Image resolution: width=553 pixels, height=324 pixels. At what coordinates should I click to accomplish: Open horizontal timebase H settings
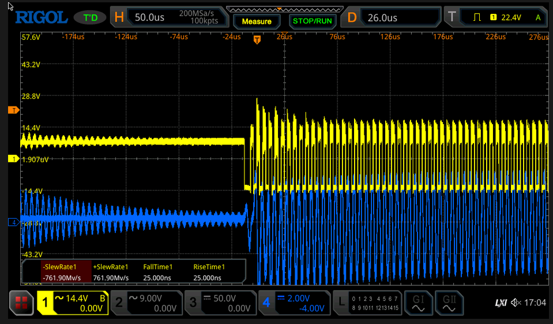[x=119, y=17]
